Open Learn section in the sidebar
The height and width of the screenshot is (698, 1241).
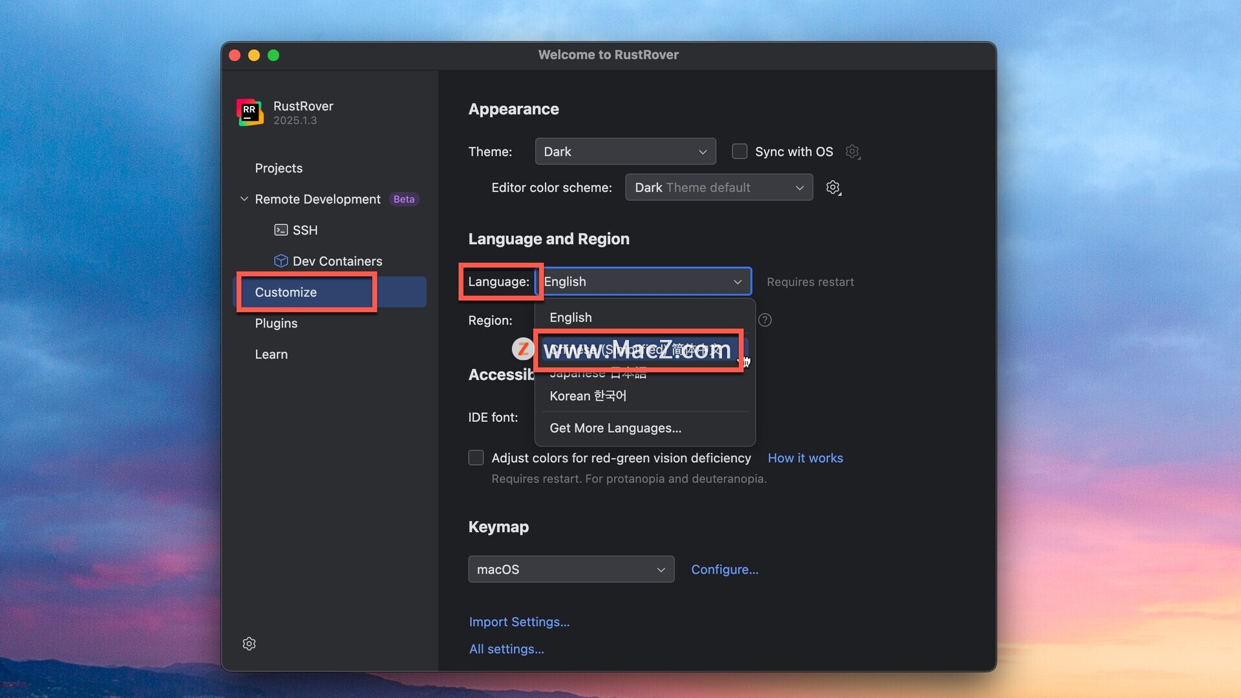(x=271, y=354)
